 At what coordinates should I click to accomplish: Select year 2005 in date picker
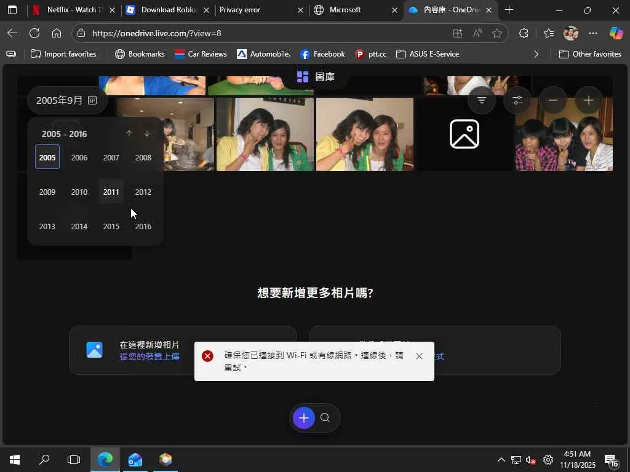point(47,157)
